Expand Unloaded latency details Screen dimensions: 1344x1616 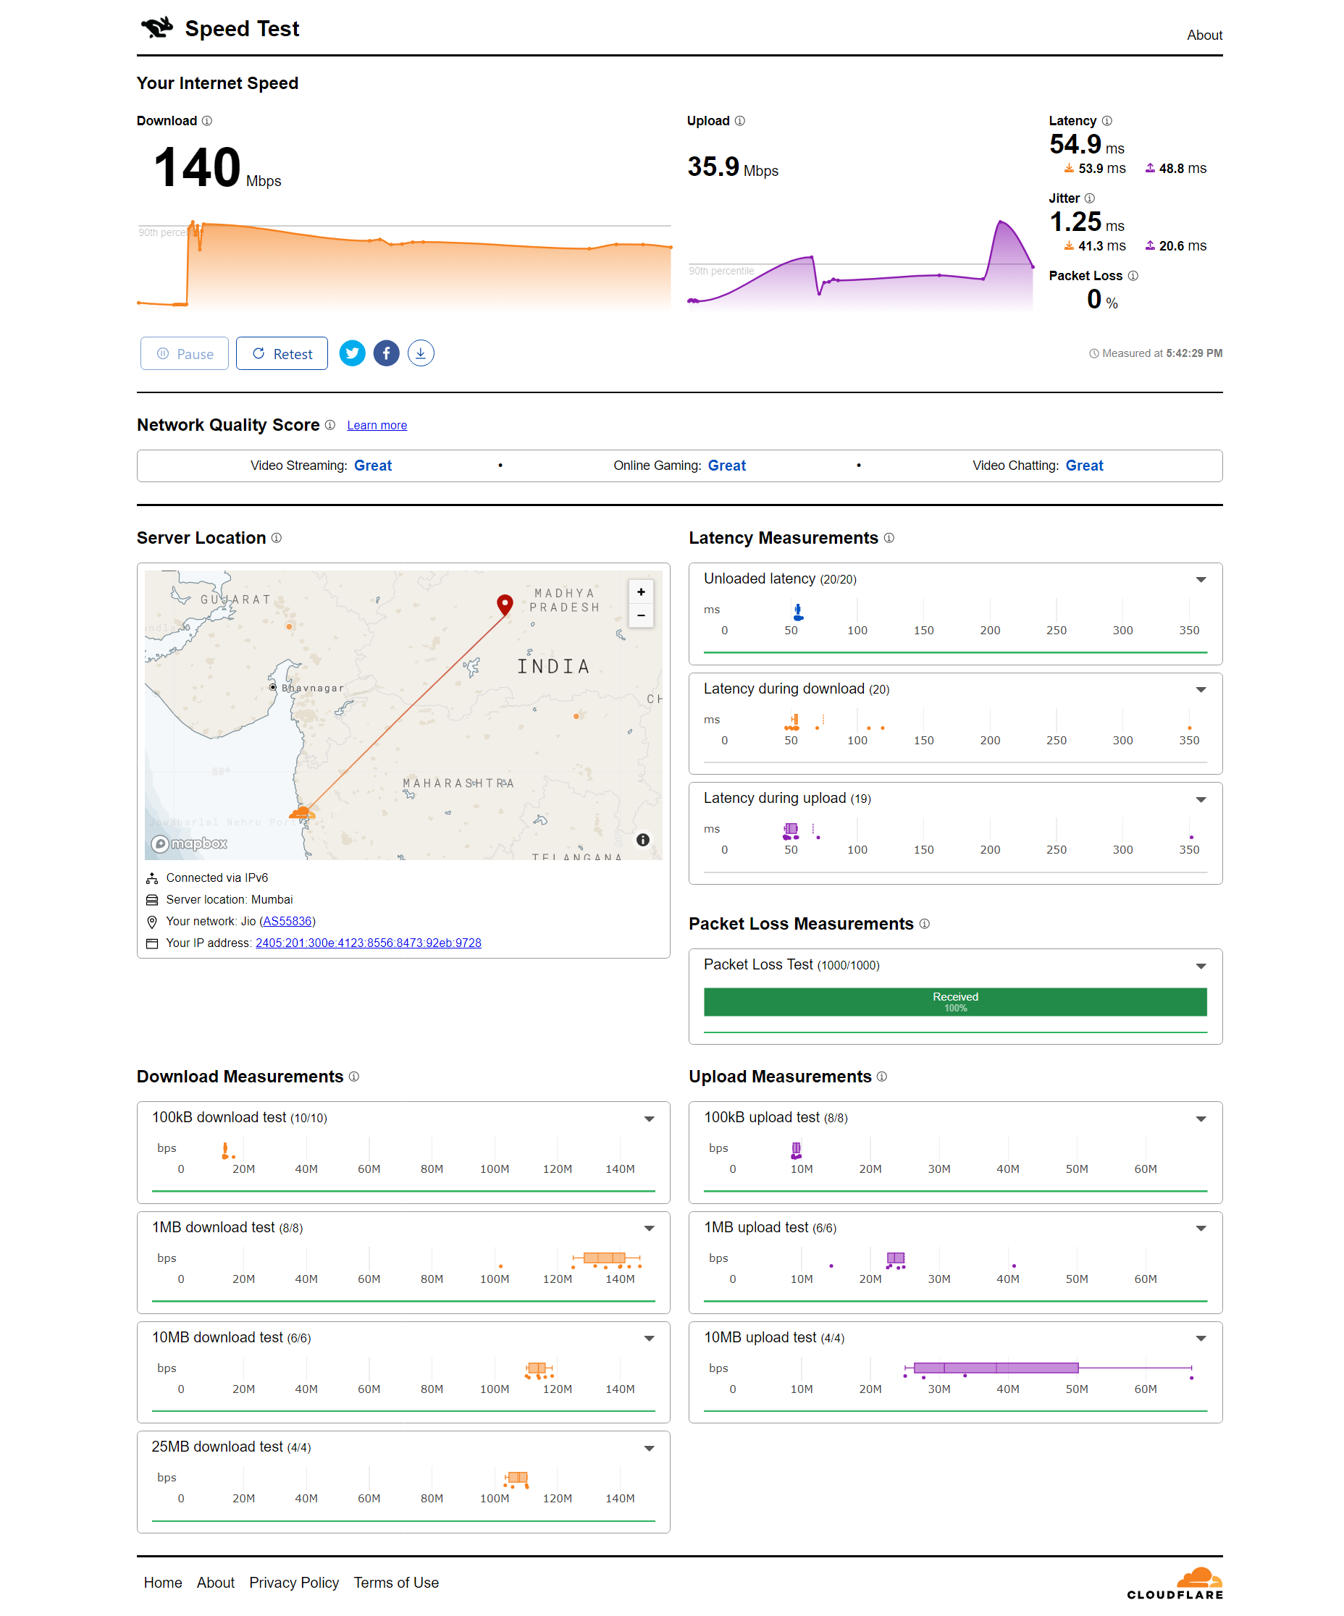pos(1200,579)
